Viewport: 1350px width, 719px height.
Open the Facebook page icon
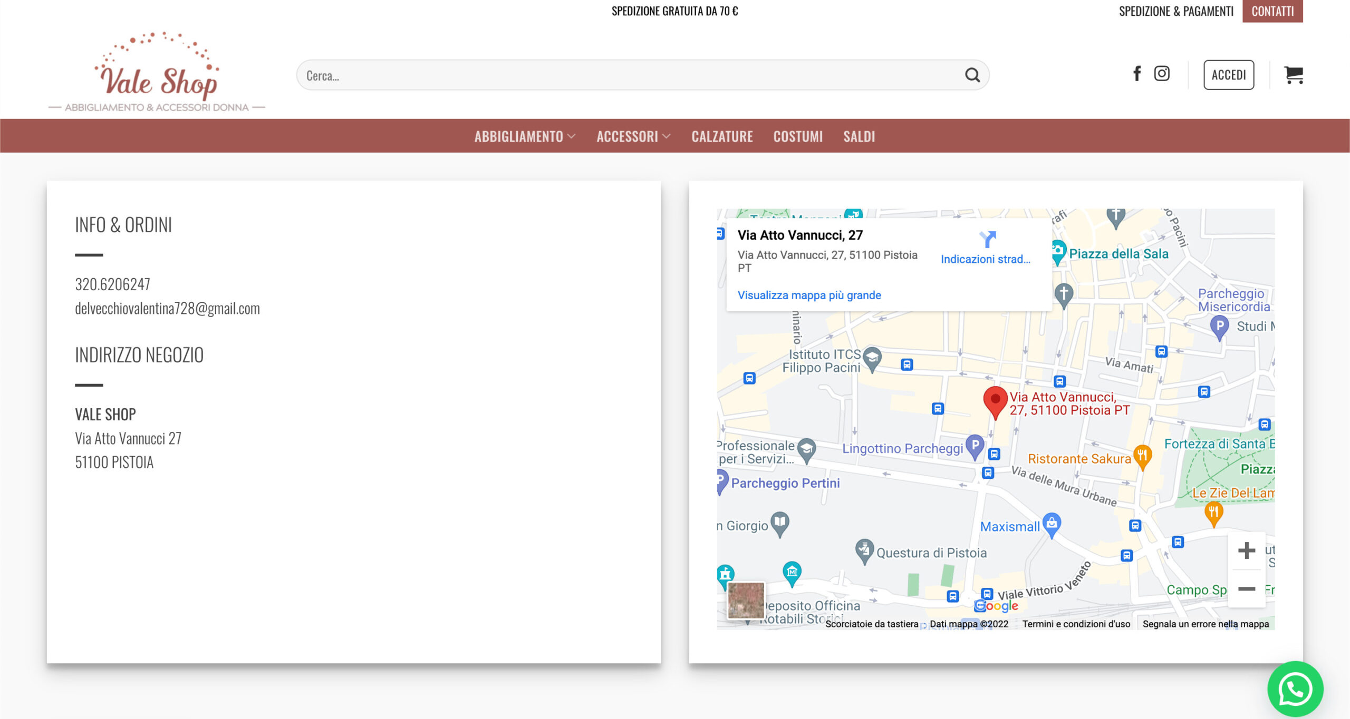[x=1137, y=74]
